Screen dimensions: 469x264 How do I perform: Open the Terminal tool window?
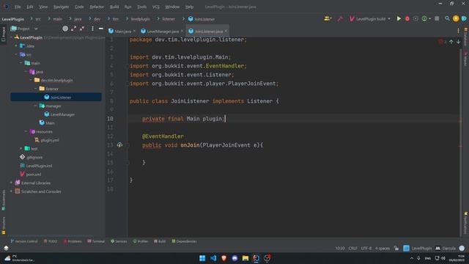click(x=96, y=241)
